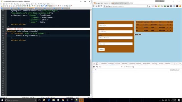Viewport: 182px width, 102px height.
Task: Click the Redo arrow in Notepad++ toolbar
Action: pyautogui.click(x=25, y=6)
